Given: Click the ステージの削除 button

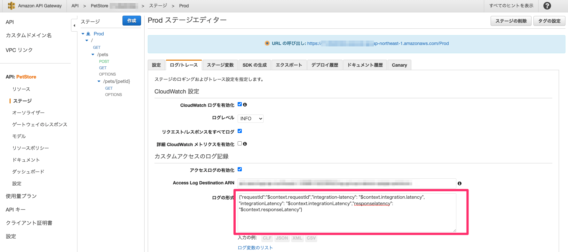Looking at the screenshot, I should [x=511, y=21].
